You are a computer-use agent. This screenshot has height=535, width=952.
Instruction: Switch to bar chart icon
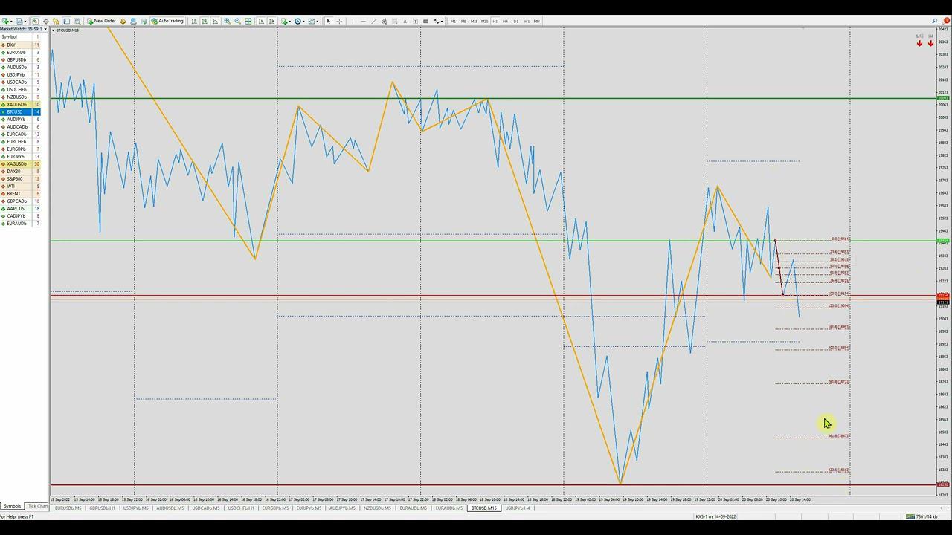194,21
